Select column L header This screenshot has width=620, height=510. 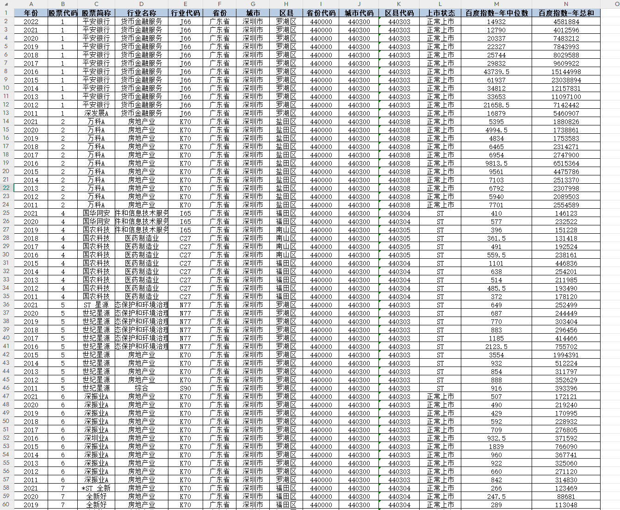tap(440, 4)
